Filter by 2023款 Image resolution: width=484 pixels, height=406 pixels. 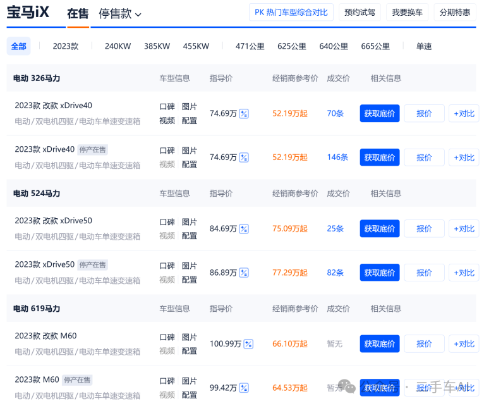pyautogui.click(x=66, y=46)
